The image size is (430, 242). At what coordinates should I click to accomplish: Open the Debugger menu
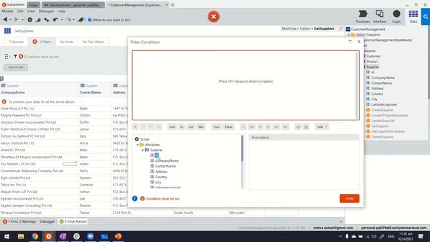click(46, 11)
